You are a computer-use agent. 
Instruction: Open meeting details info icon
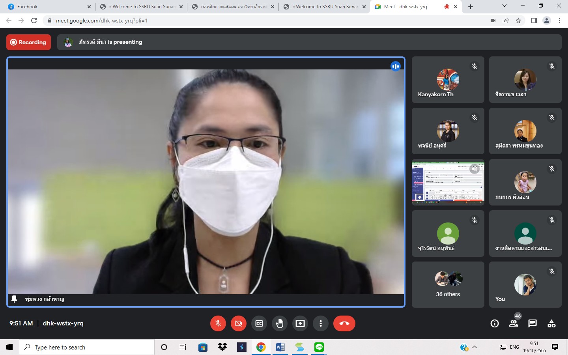click(495, 323)
